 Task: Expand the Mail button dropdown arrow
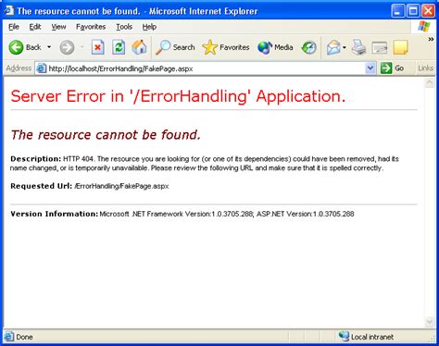point(345,47)
